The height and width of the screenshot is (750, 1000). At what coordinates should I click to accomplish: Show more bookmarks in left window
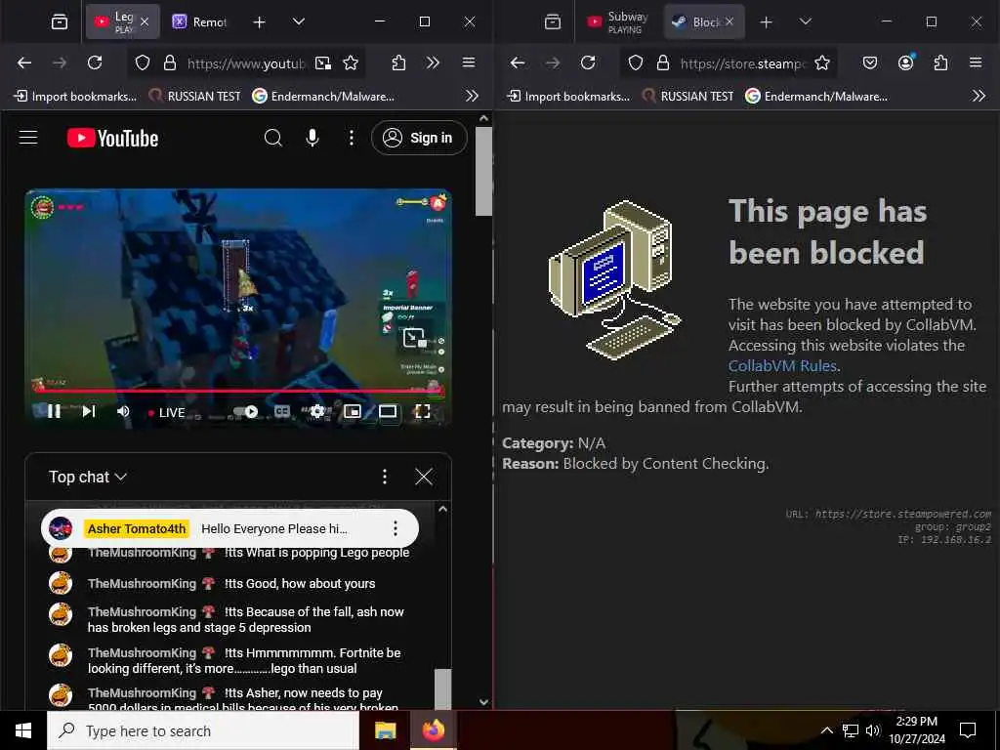click(x=472, y=96)
